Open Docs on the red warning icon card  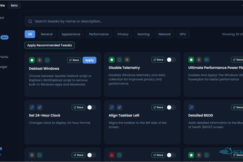(x=158, y=155)
